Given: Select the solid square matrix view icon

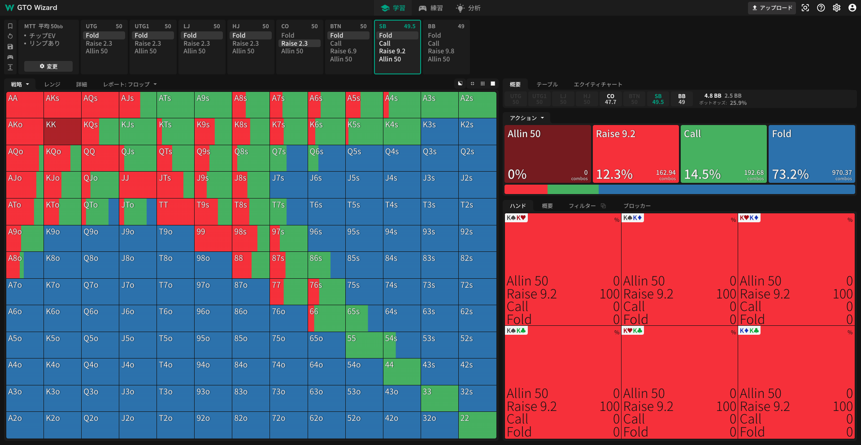Looking at the screenshot, I should point(493,83).
